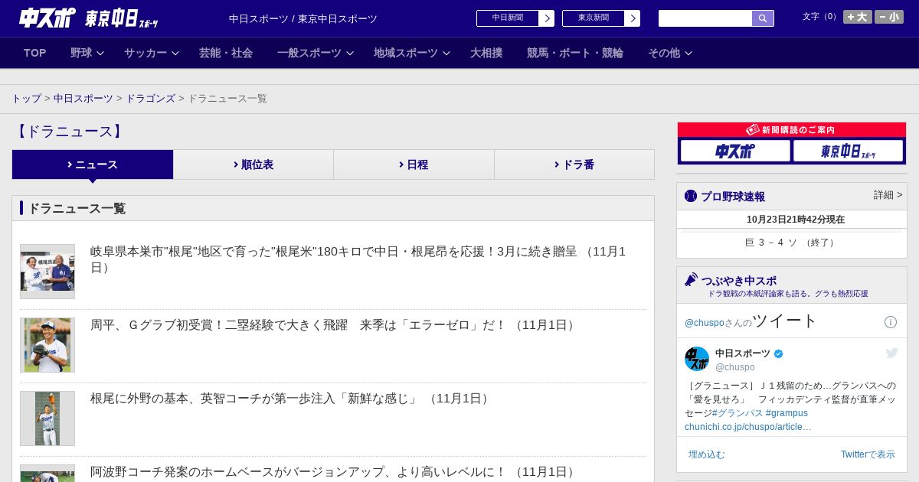Click the search magnifier button
The width and height of the screenshot is (919, 482).
click(x=763, y=18)
